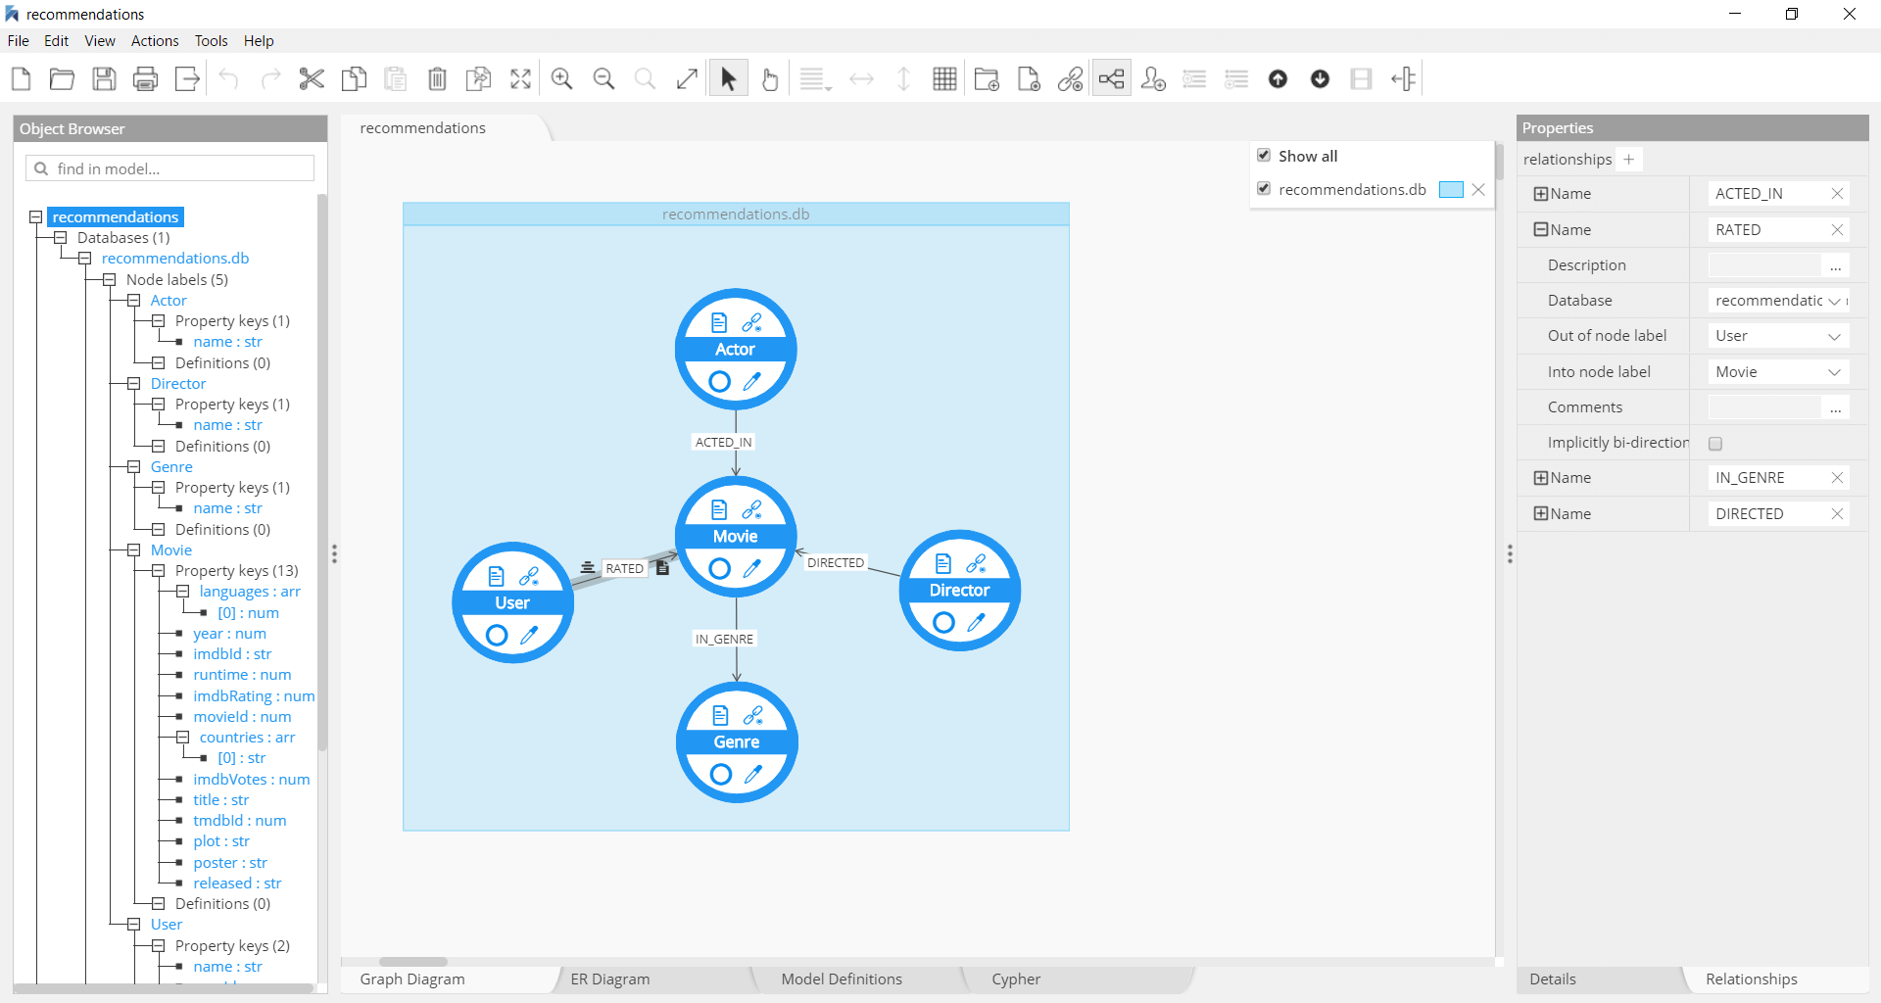Switch to the Cypher tab
Screen dimensions: 1881x1003
[x=1016, y=979]
